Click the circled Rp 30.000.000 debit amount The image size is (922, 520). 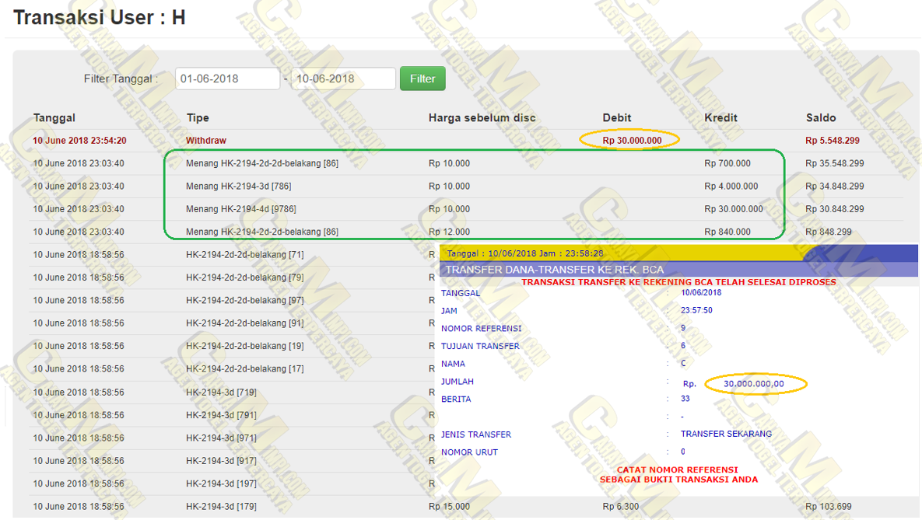[632, 141]
